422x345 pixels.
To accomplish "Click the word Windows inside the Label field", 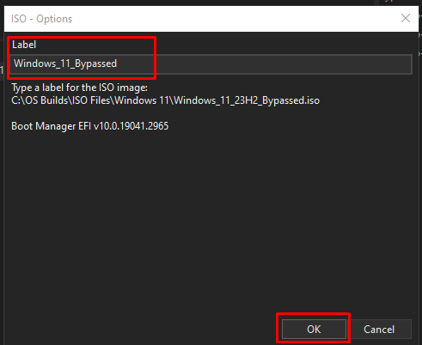I will click(x=34, y=64).
